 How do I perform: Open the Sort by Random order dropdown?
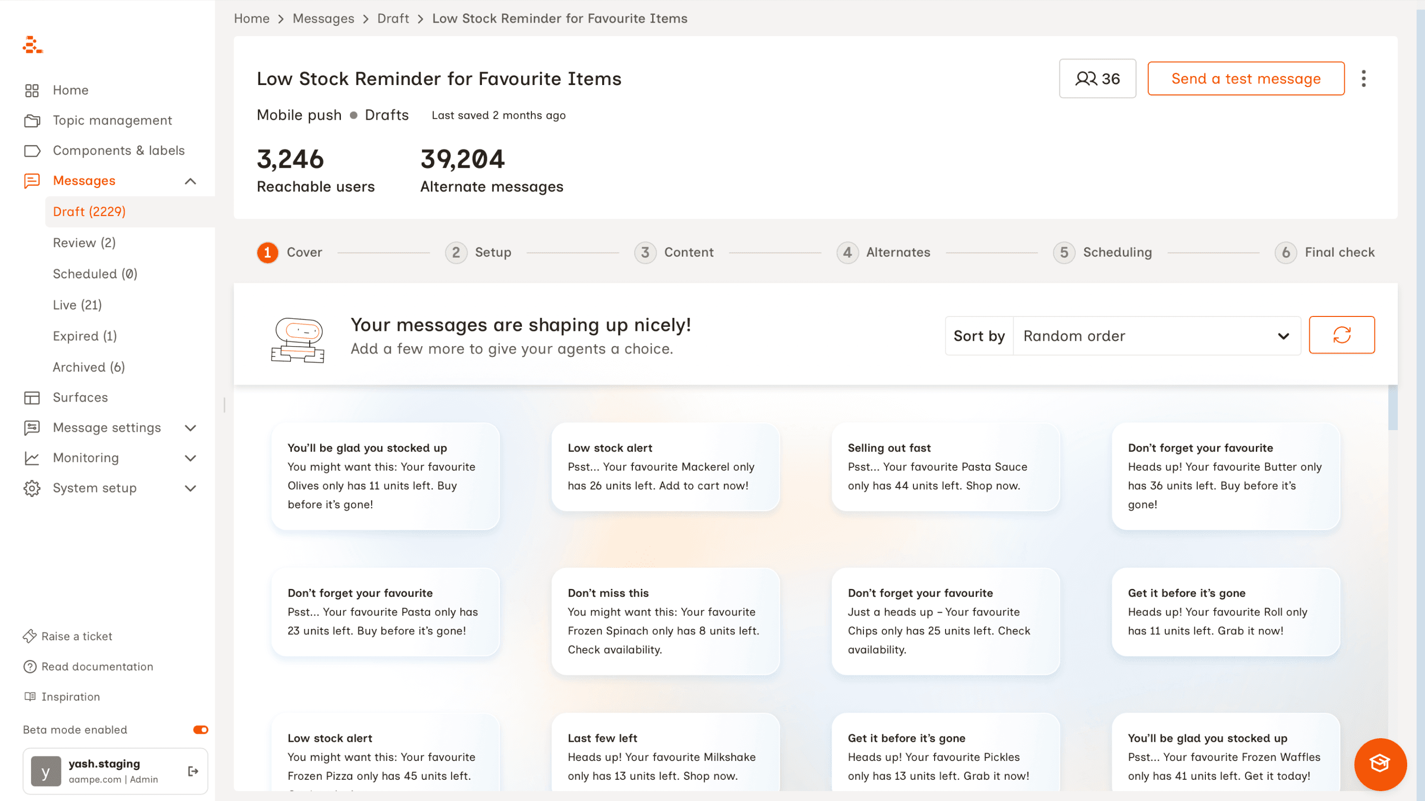pyautogui.click(x=1156, y=336)
